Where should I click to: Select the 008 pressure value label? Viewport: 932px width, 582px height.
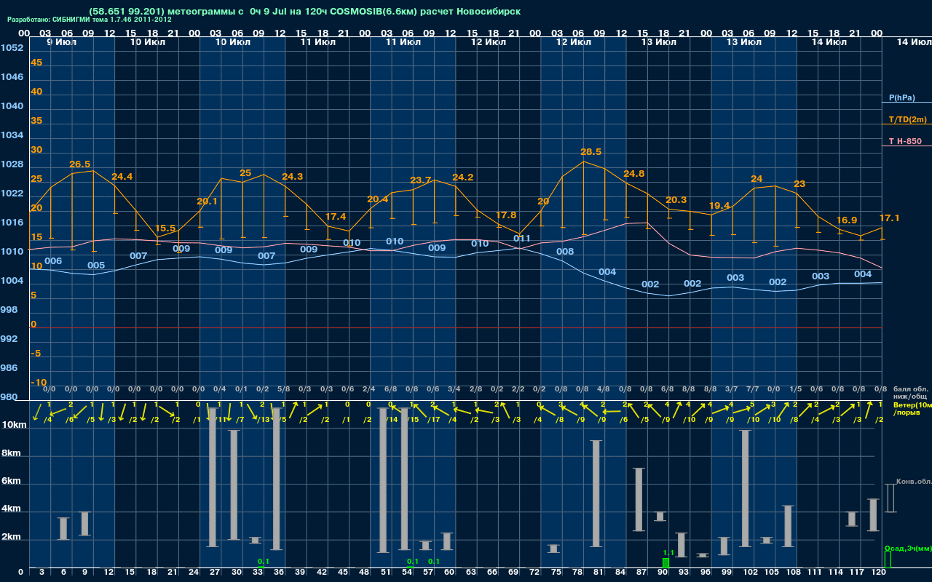pyautogui.click(x=565, y=252)
